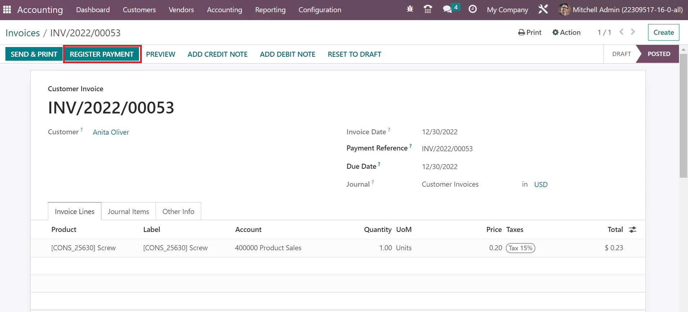Click the Draft status stage
This screenshot has height=312, width=688.
coord(621,54)
